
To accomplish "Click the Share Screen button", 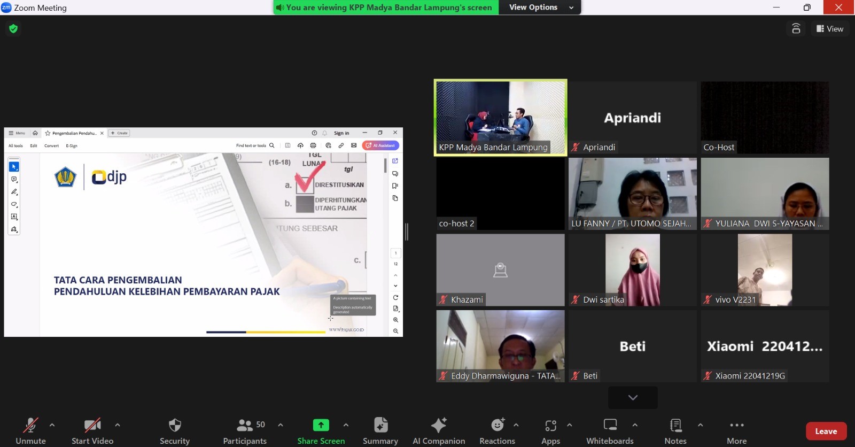I will point(321,430).
